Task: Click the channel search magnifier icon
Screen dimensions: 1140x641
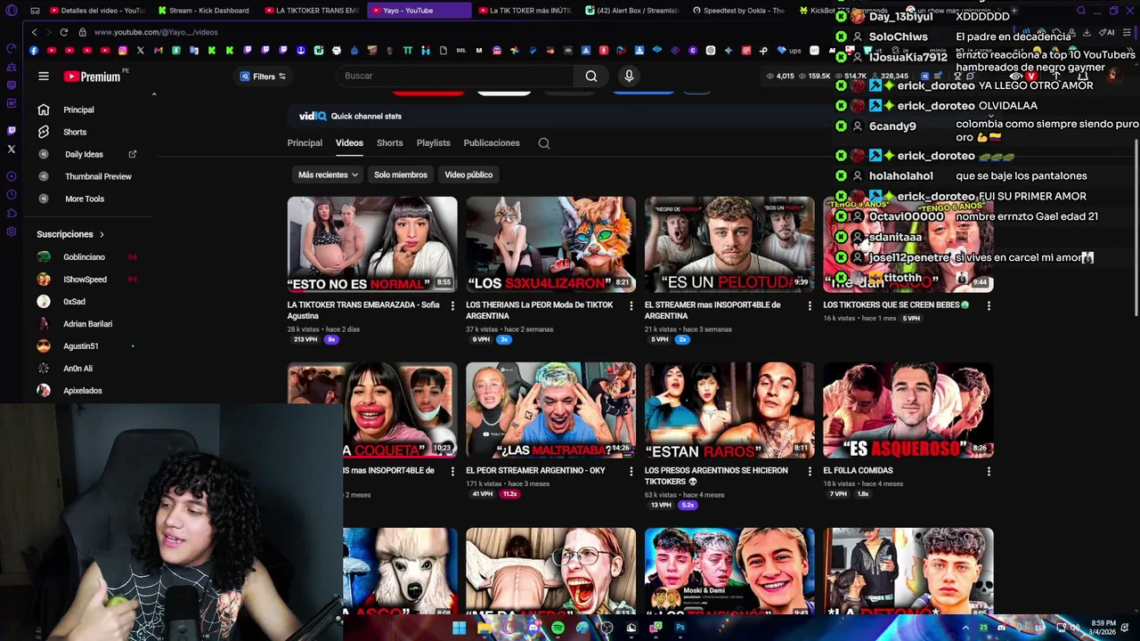Action: click(x=544, y=143)
